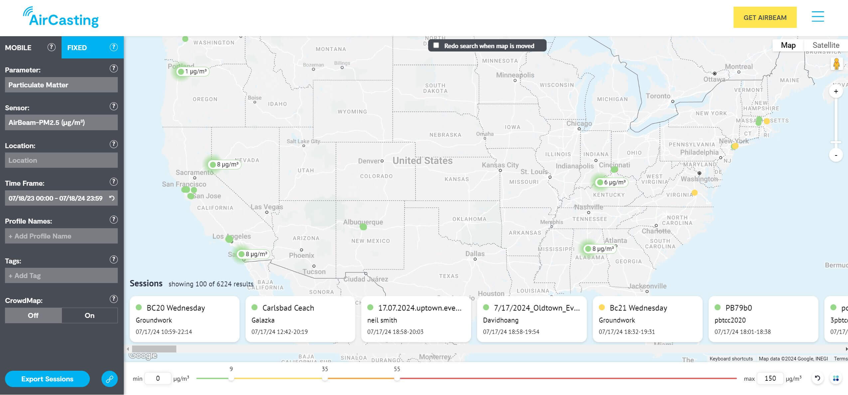Open 7/17/2024_Oldtown session card

[x=532, y=319]
